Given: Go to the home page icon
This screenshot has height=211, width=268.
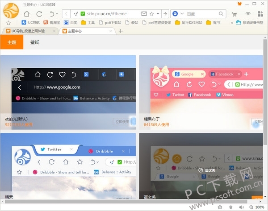Looking at the screenshot, I should coord(27,14).
